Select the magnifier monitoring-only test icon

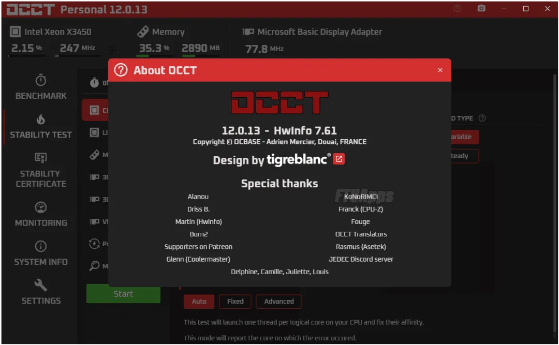94,266
